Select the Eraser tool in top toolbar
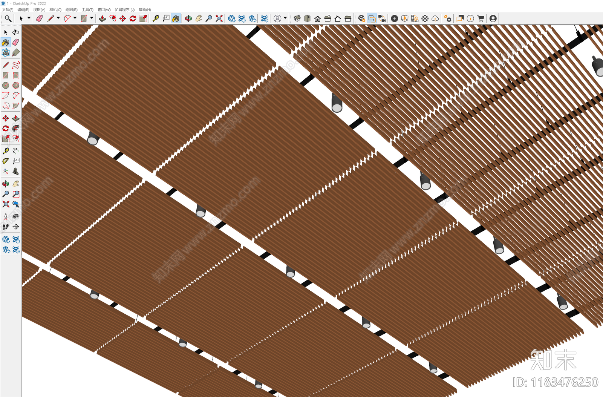Viewport: 603px width, 397px height. click(39, 18)
